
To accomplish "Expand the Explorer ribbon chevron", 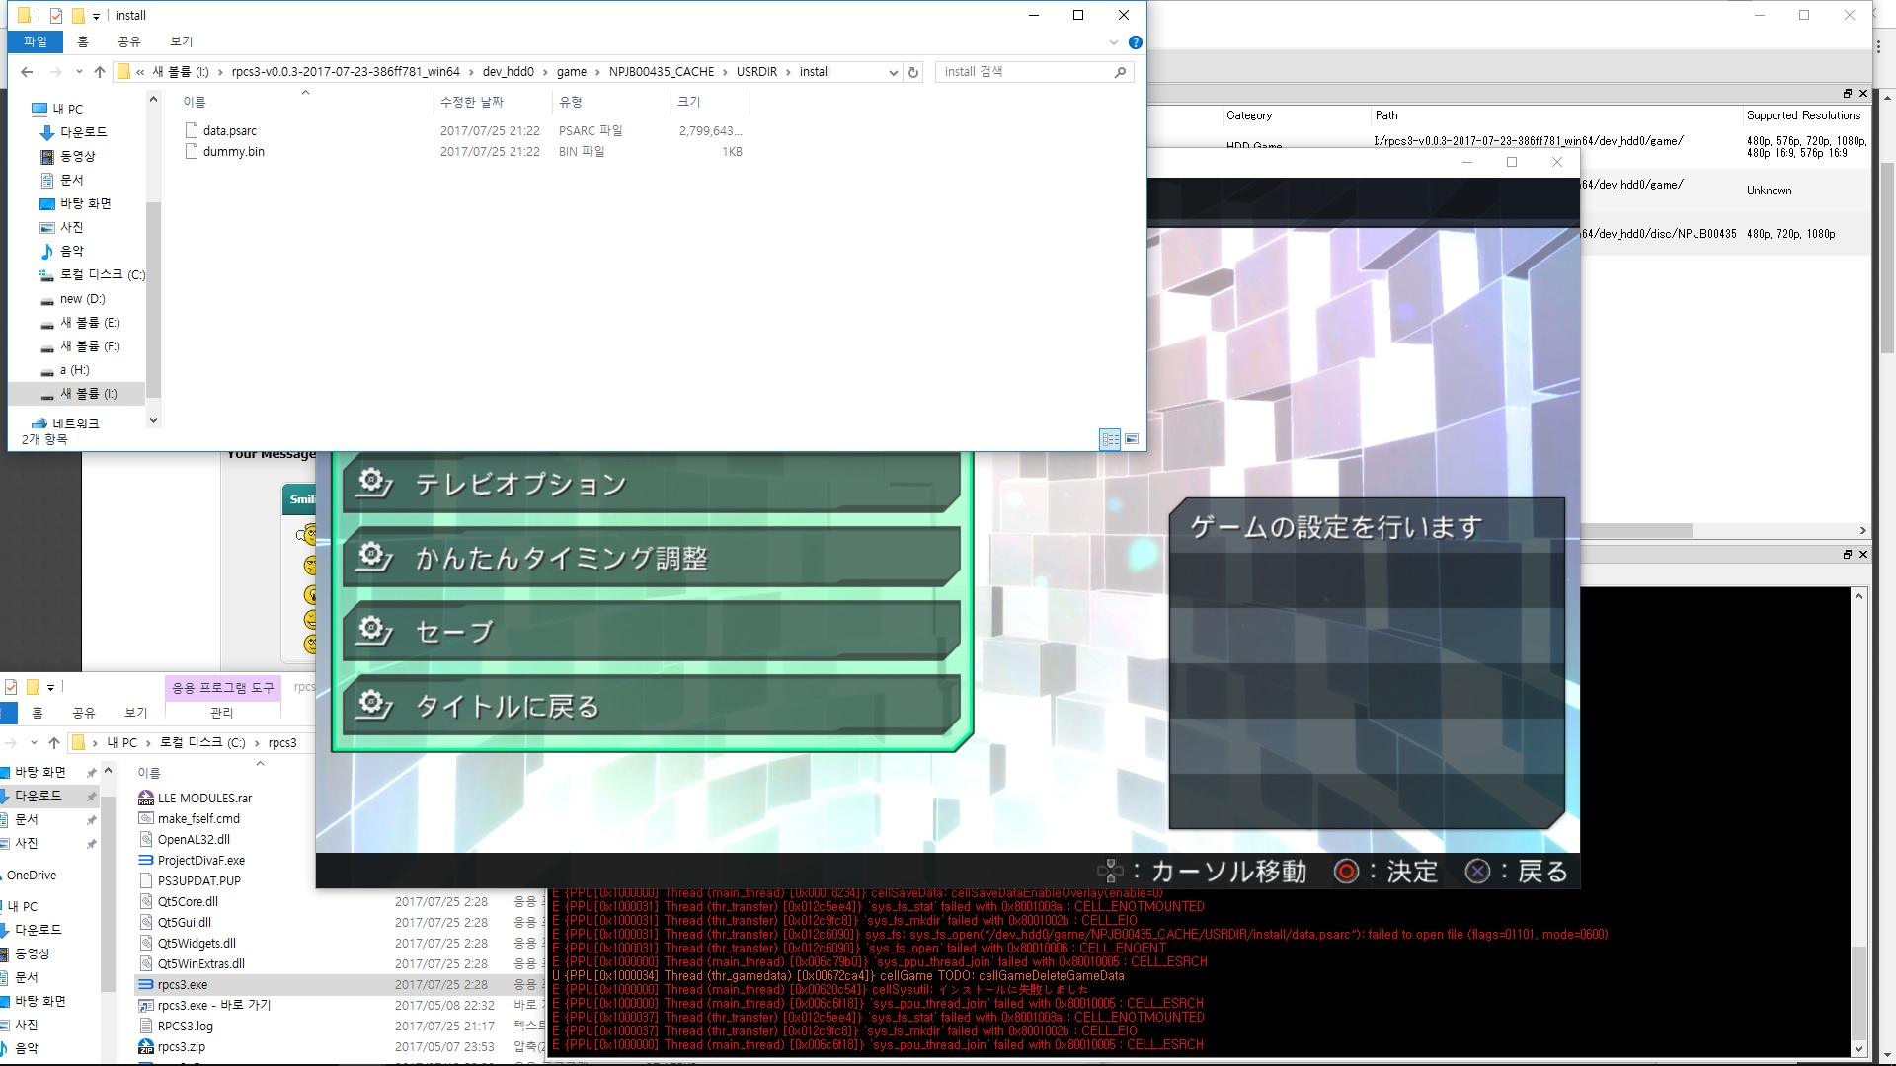I will 1114,42.
